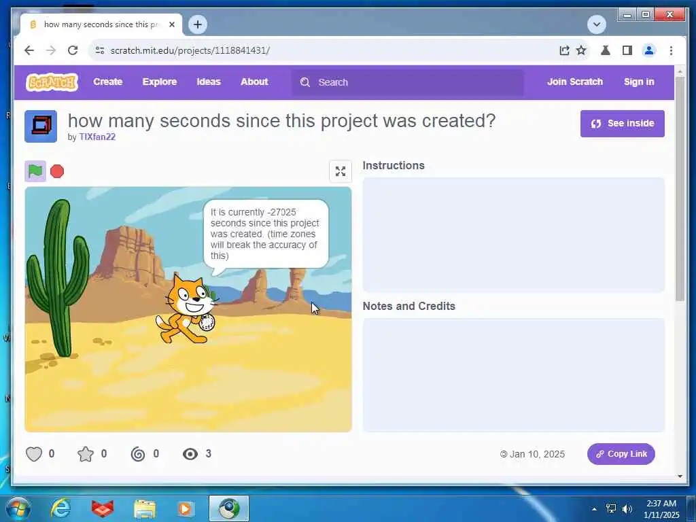Image resolution: width=696 pixels, height=522 pixels.
Task: Open tab search dropdown arrow
Action: click(597, 24)
